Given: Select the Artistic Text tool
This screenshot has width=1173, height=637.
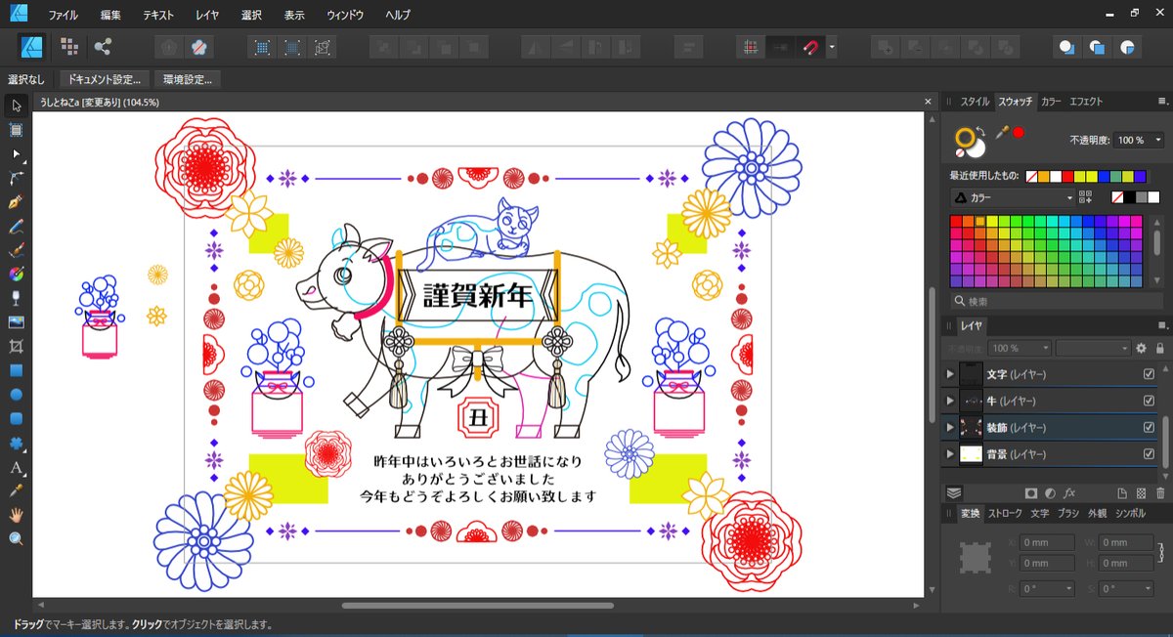Looking at the screenshot, I should pos(16,466).
